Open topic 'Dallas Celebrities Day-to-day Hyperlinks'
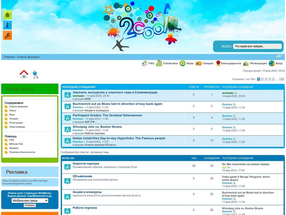This screenshot has width=286, height=215. [119, 138]
